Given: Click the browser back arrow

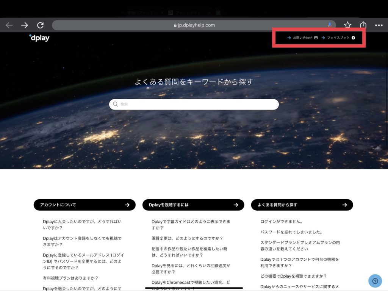Looking at the screenshot, I should (x=9, y=25).
